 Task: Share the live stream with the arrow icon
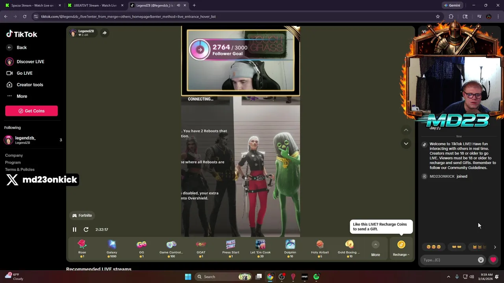coord(104,33)
